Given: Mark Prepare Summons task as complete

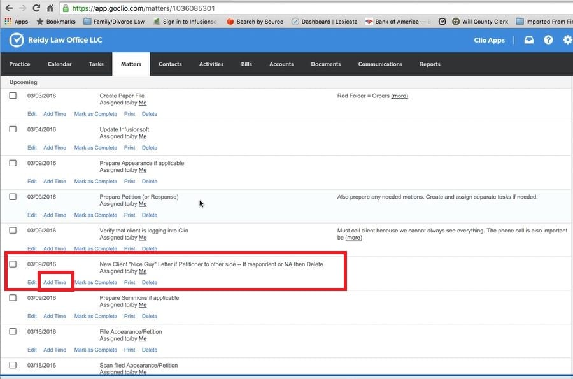Looking at the screenshot, I should click(95, 316).
